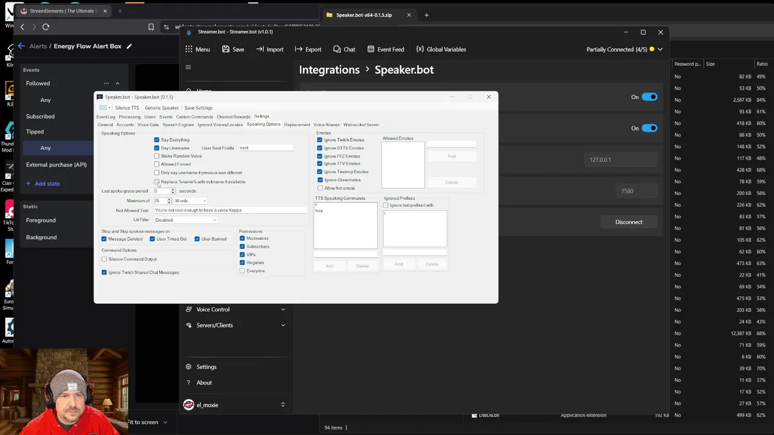This screenshot has height=435, width=774.
Task: Open el_moxie account switcher arrows
Action: [282, 405]
